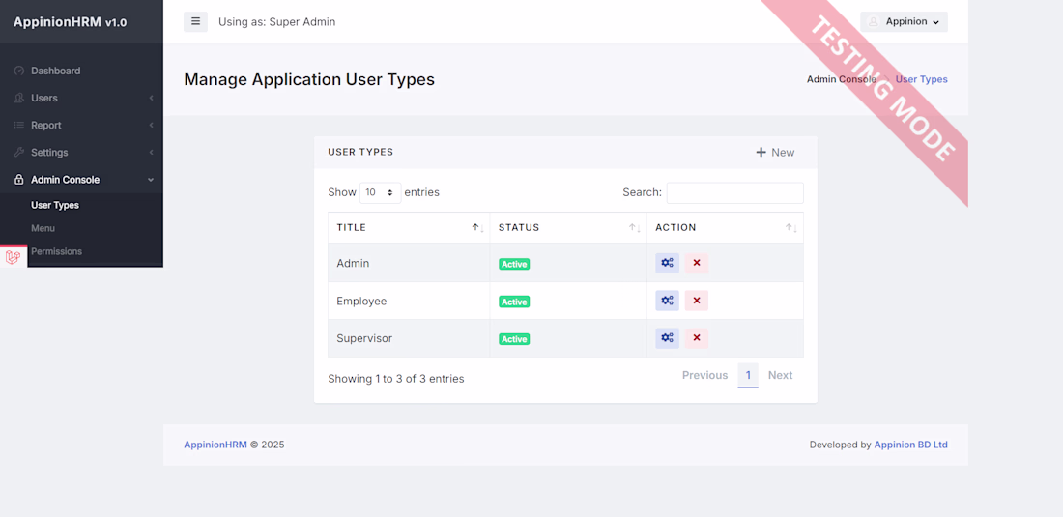Open the Dashboard sidebar item

click(x=55, y=71)
